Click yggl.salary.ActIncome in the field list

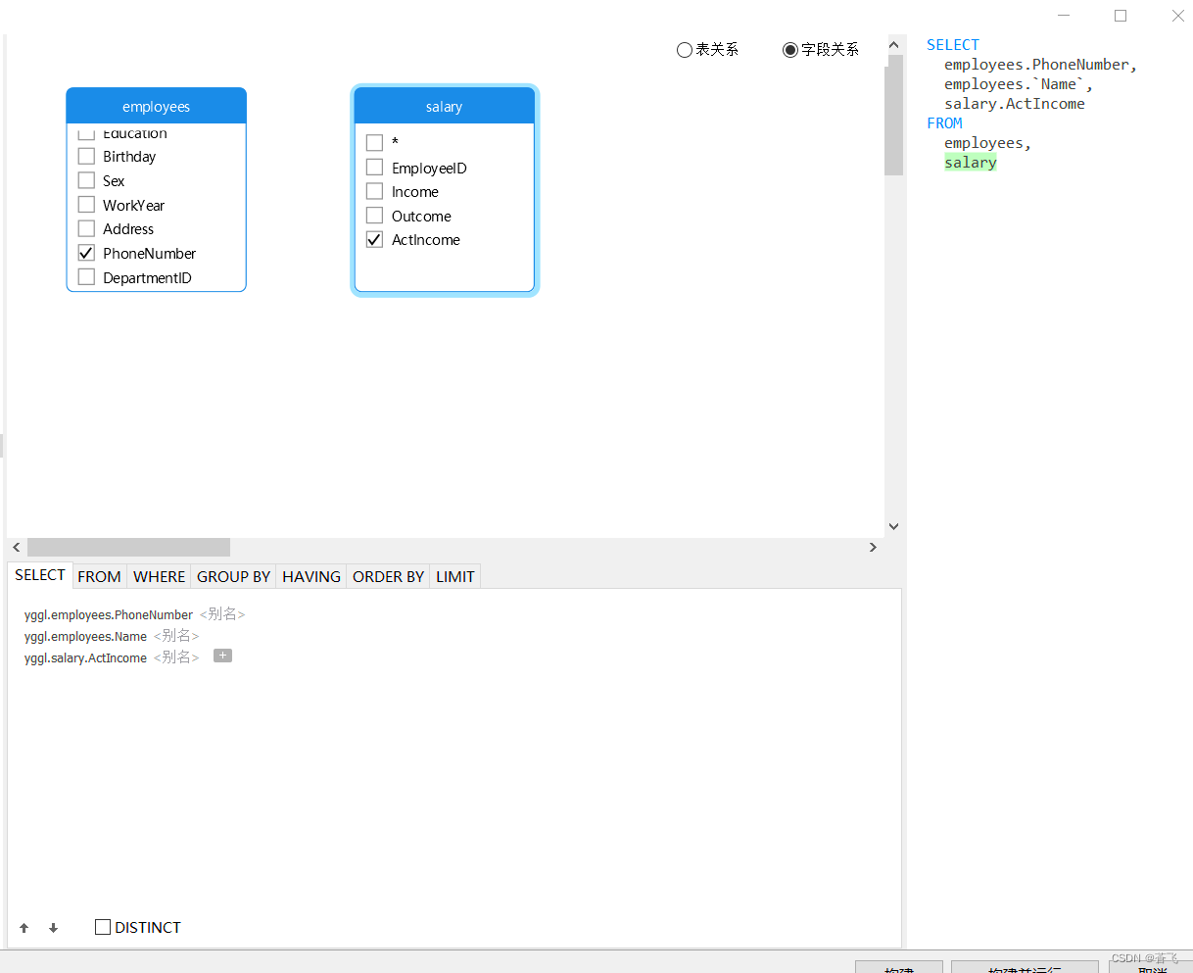[85, 658]
